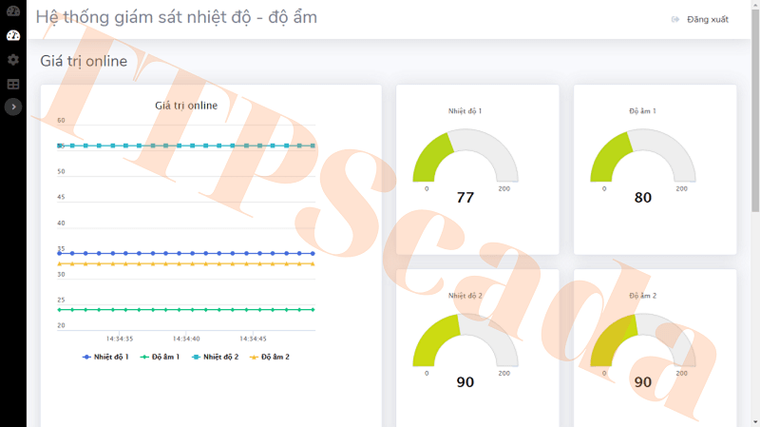The image size is (760, 427).
Task: Click the Độ ẩm 1 gauge value 80
Action: [643, 198]
